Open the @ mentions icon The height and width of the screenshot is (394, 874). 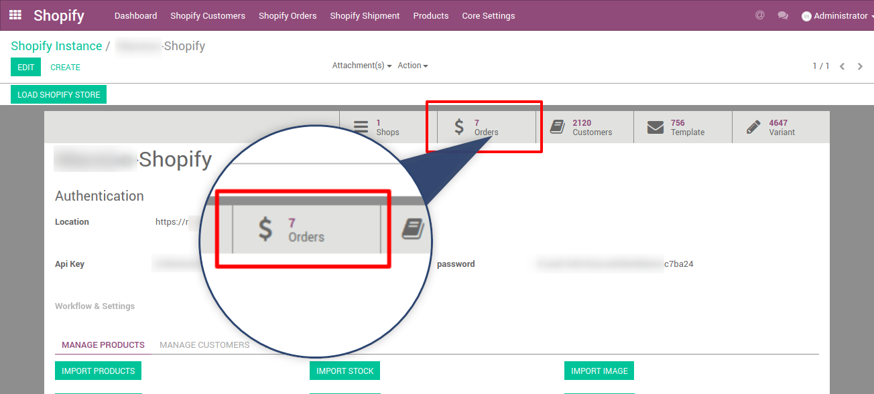pos(759,15)
